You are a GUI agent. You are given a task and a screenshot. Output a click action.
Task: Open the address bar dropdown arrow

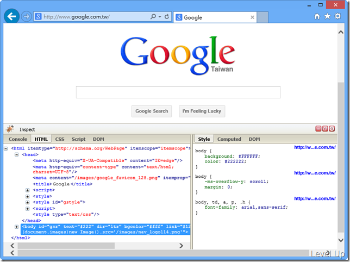tap(160, 17)
